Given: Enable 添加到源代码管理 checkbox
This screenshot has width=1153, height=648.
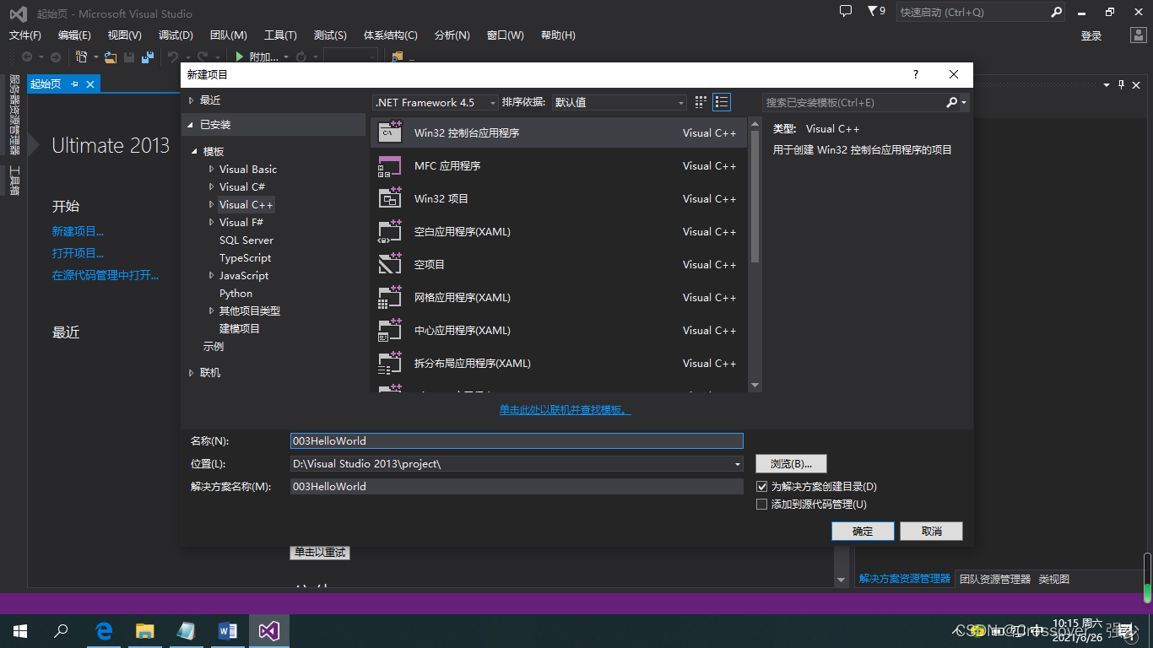Looking at the screenshot, I should click(x=761, y=505).
